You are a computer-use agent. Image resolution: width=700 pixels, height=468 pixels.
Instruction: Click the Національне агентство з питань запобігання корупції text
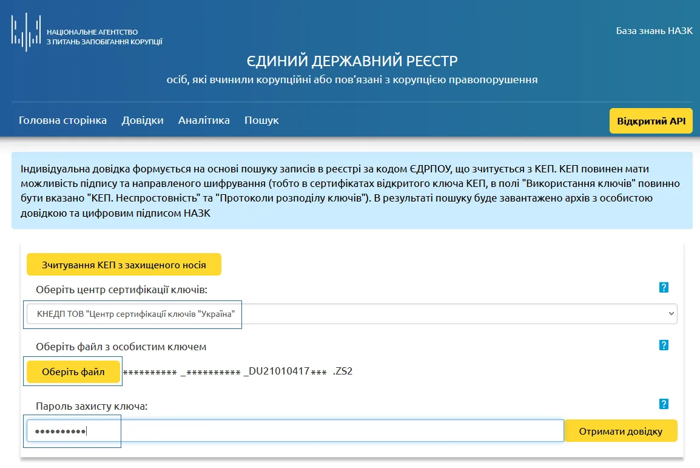104,37
